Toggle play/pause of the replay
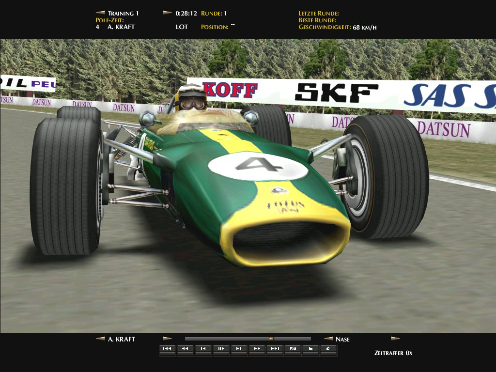The height and width of the screenshot is (372, 496). point(221,349)
